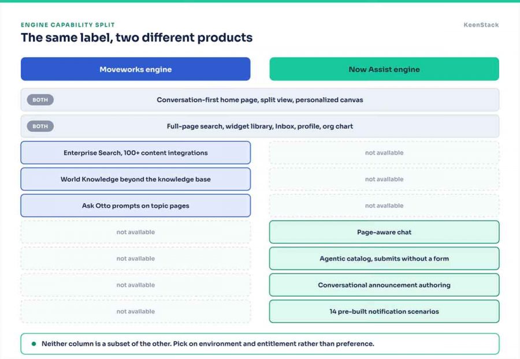Click the Now Assist engine header
This screenshot has width=520, height=359.
click(384, 69)
